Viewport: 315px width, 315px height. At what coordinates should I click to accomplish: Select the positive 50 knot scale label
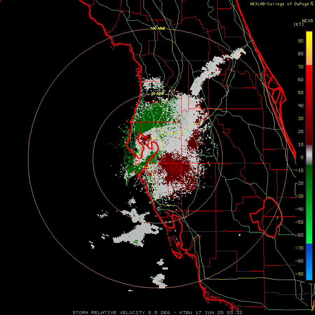coord(301,93)
